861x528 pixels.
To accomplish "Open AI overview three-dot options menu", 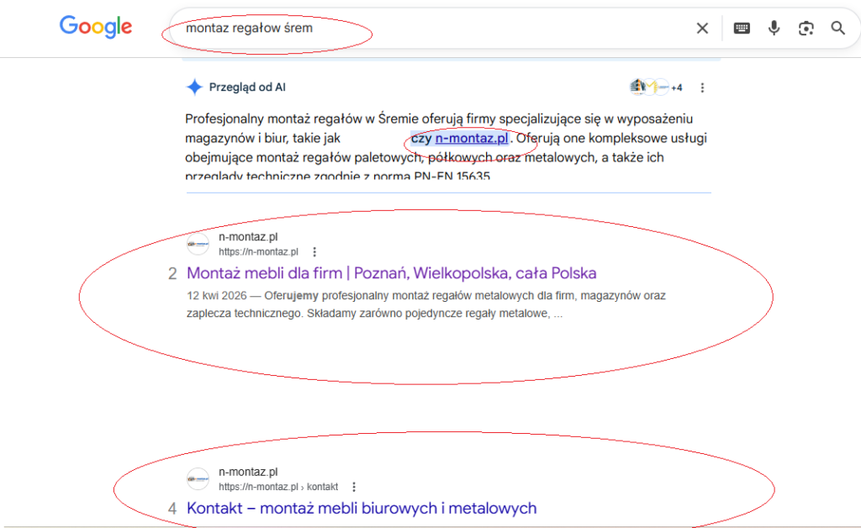I will pyautogui.click(x=702, y=87).
